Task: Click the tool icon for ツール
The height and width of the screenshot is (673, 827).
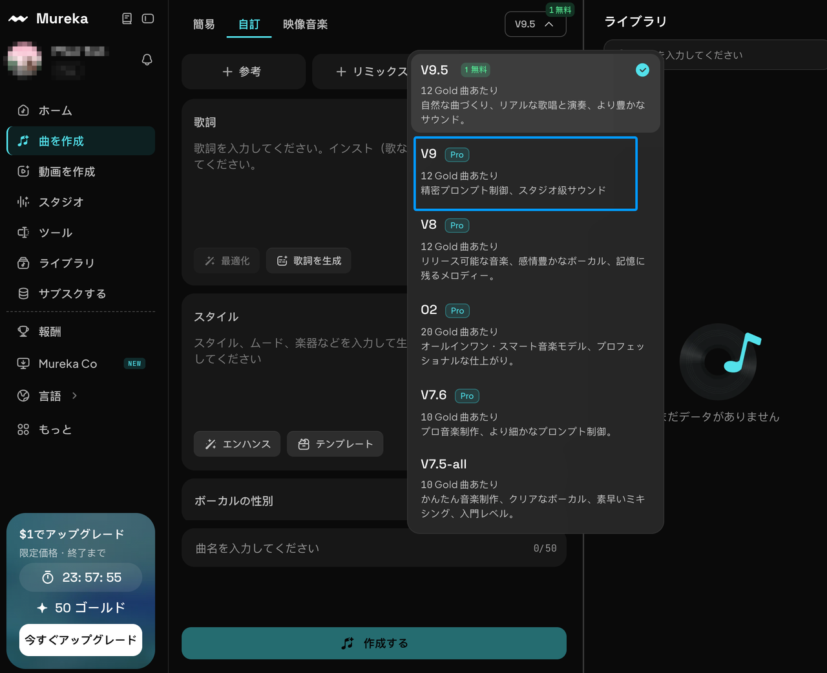Action: [x=23, y=232]
